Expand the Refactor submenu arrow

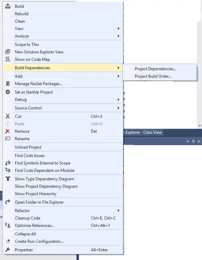click(119, 210)
